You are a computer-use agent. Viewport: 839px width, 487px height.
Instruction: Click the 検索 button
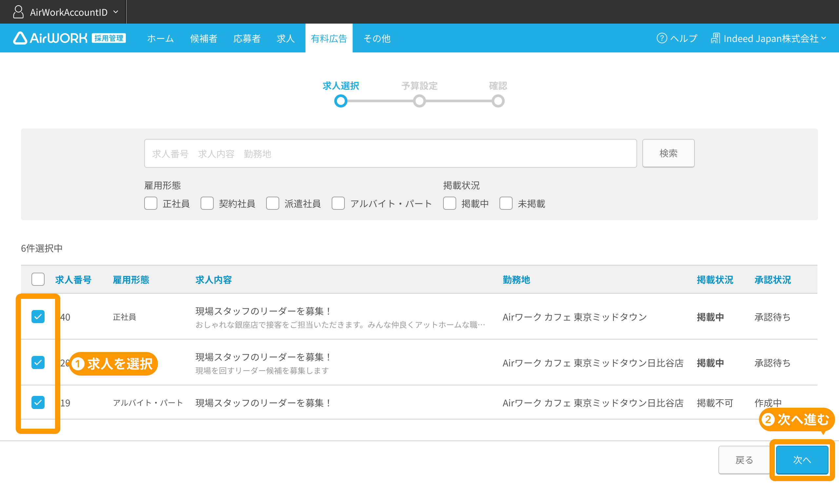point(668,153)
